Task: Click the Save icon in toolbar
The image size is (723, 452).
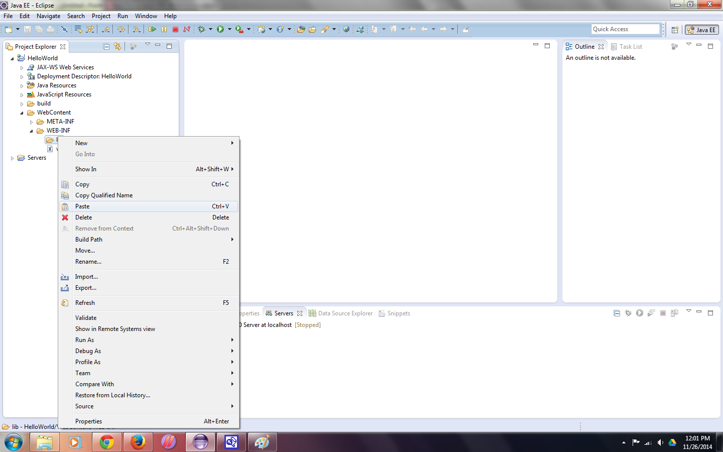Action: [27, 29]
